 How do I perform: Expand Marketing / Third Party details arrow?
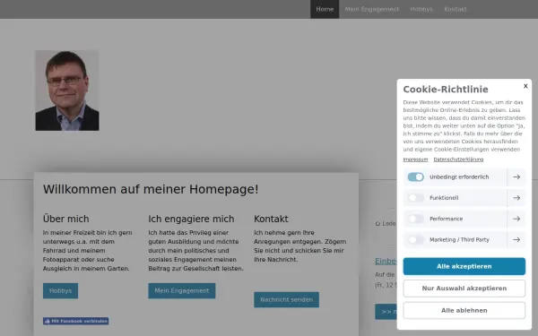click(516, 239)
